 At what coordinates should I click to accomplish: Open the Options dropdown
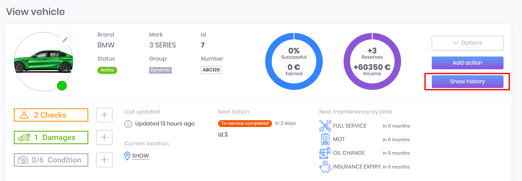point(467,43)
